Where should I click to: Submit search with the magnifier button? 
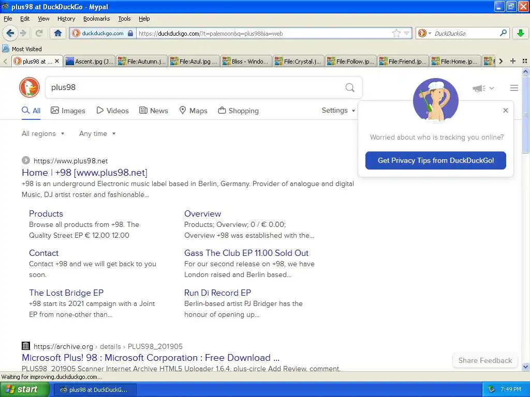click(350, 87)
